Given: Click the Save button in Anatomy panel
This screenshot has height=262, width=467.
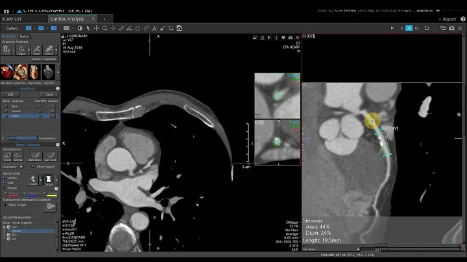Looking at the screenshot, I should tap(49, 95).
